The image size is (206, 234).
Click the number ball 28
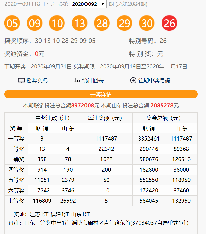[x=102, y=23]
